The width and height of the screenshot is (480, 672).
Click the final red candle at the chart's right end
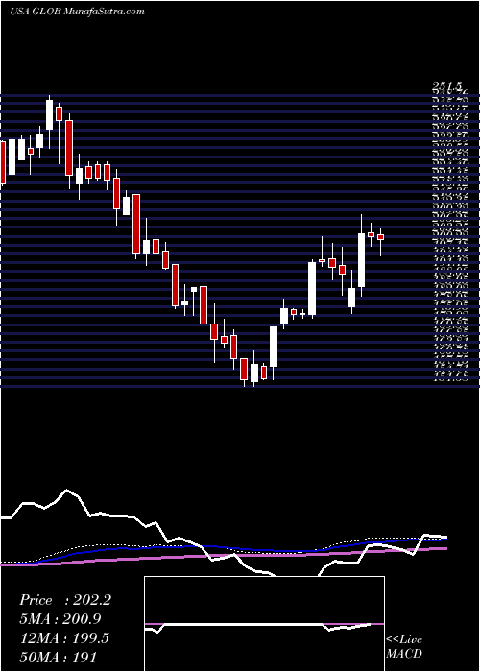tap(380, 237)
